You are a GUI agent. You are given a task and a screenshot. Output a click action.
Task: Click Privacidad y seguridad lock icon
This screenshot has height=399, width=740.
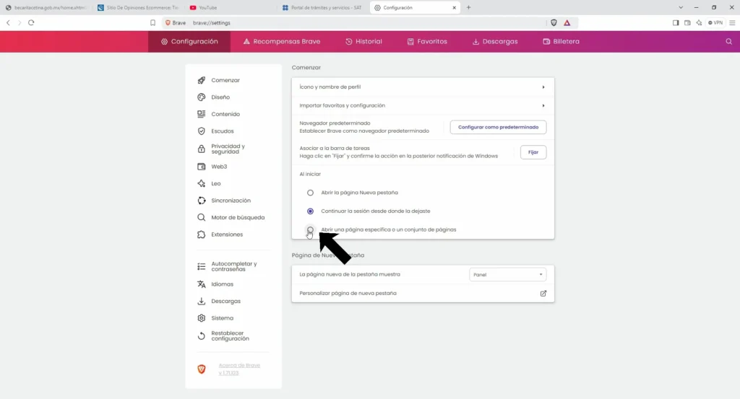tap(202, 149)
